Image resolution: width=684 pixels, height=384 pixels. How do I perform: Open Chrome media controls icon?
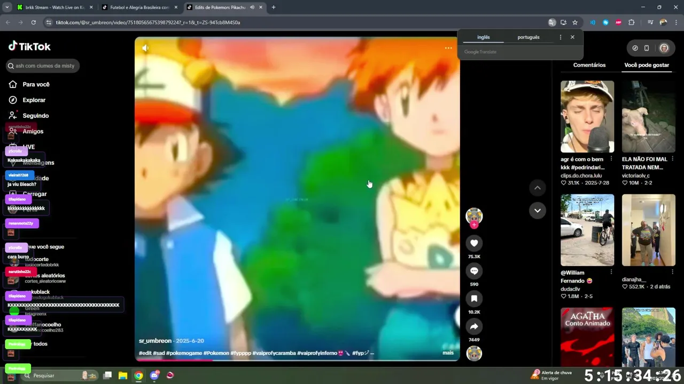(650, 22)
